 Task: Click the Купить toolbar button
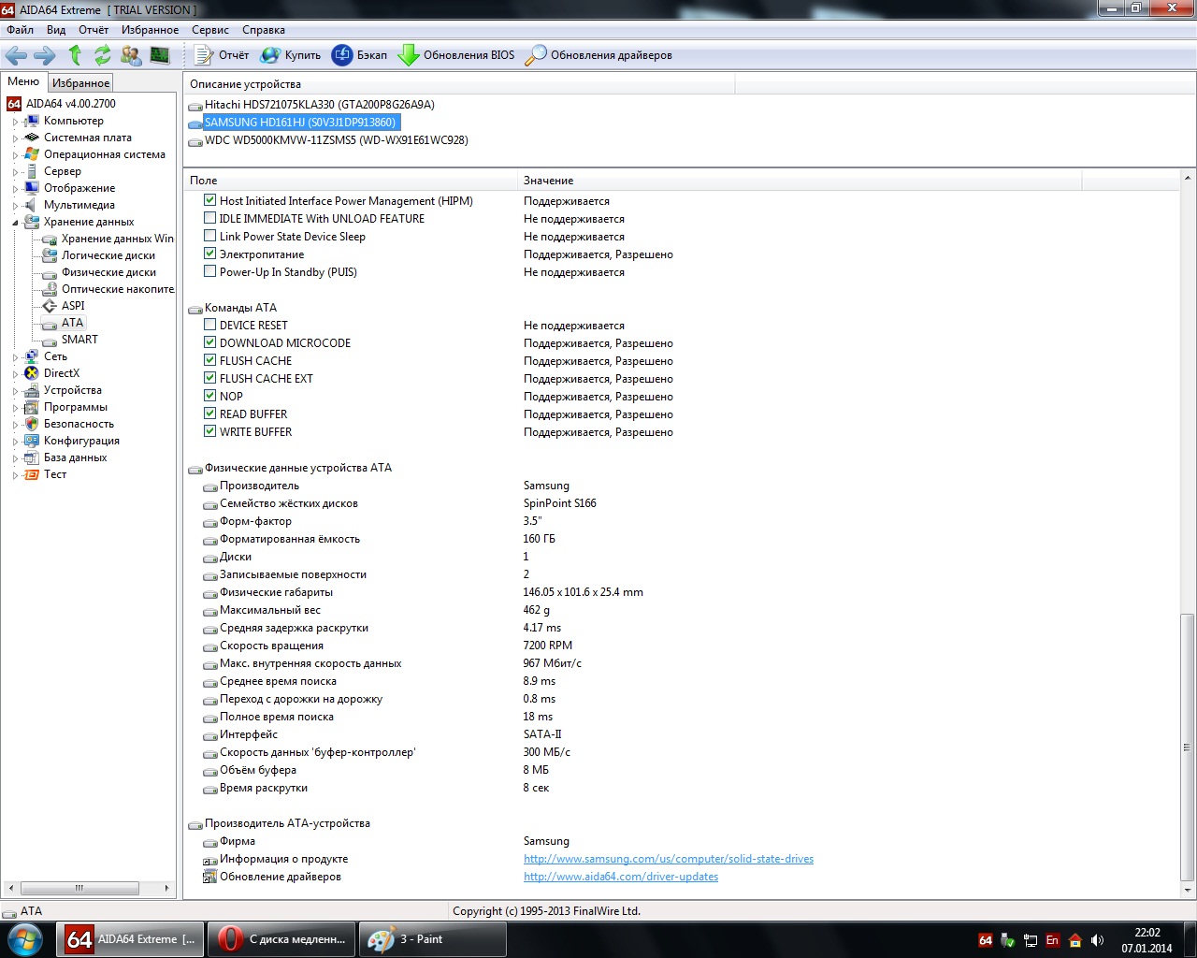tap(291, 55)
